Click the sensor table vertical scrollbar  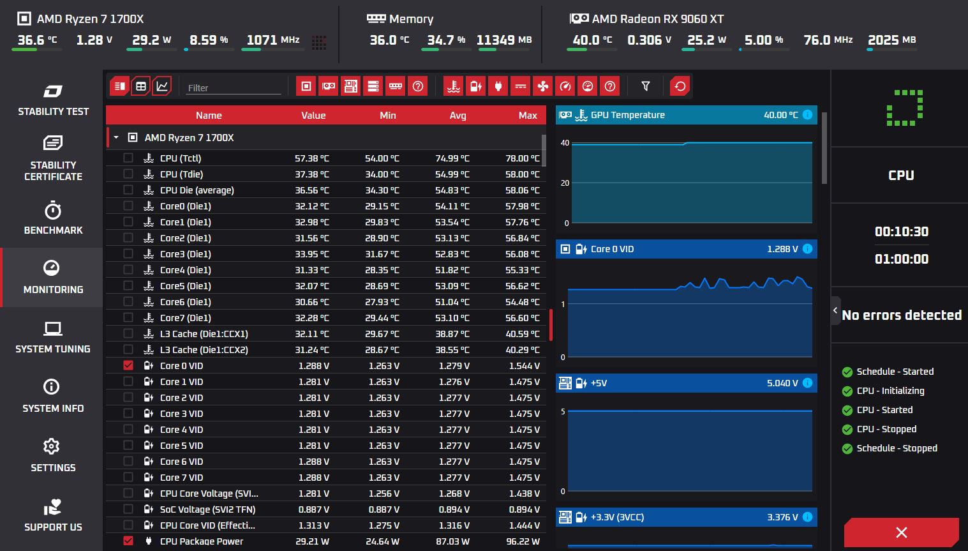[x=544, y=150]
